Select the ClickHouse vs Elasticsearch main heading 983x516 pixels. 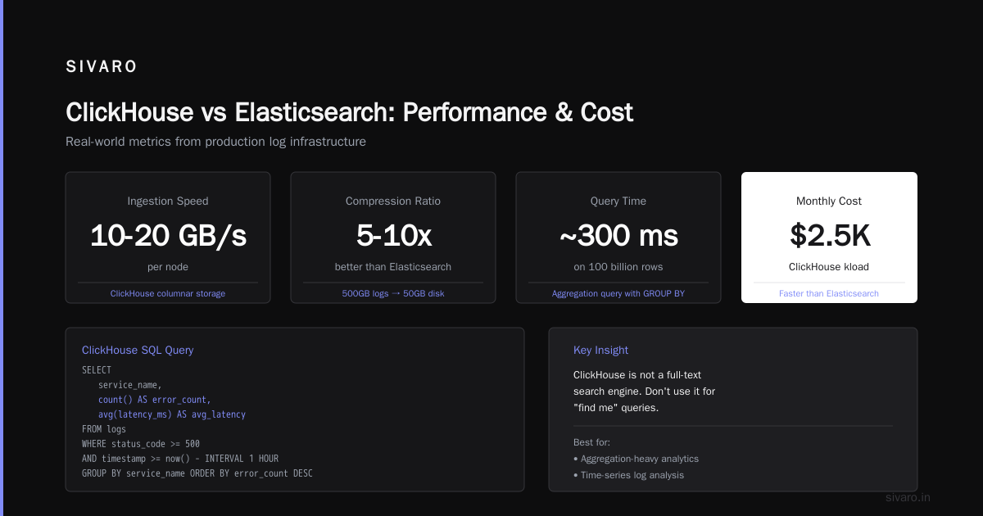[349, 112]
